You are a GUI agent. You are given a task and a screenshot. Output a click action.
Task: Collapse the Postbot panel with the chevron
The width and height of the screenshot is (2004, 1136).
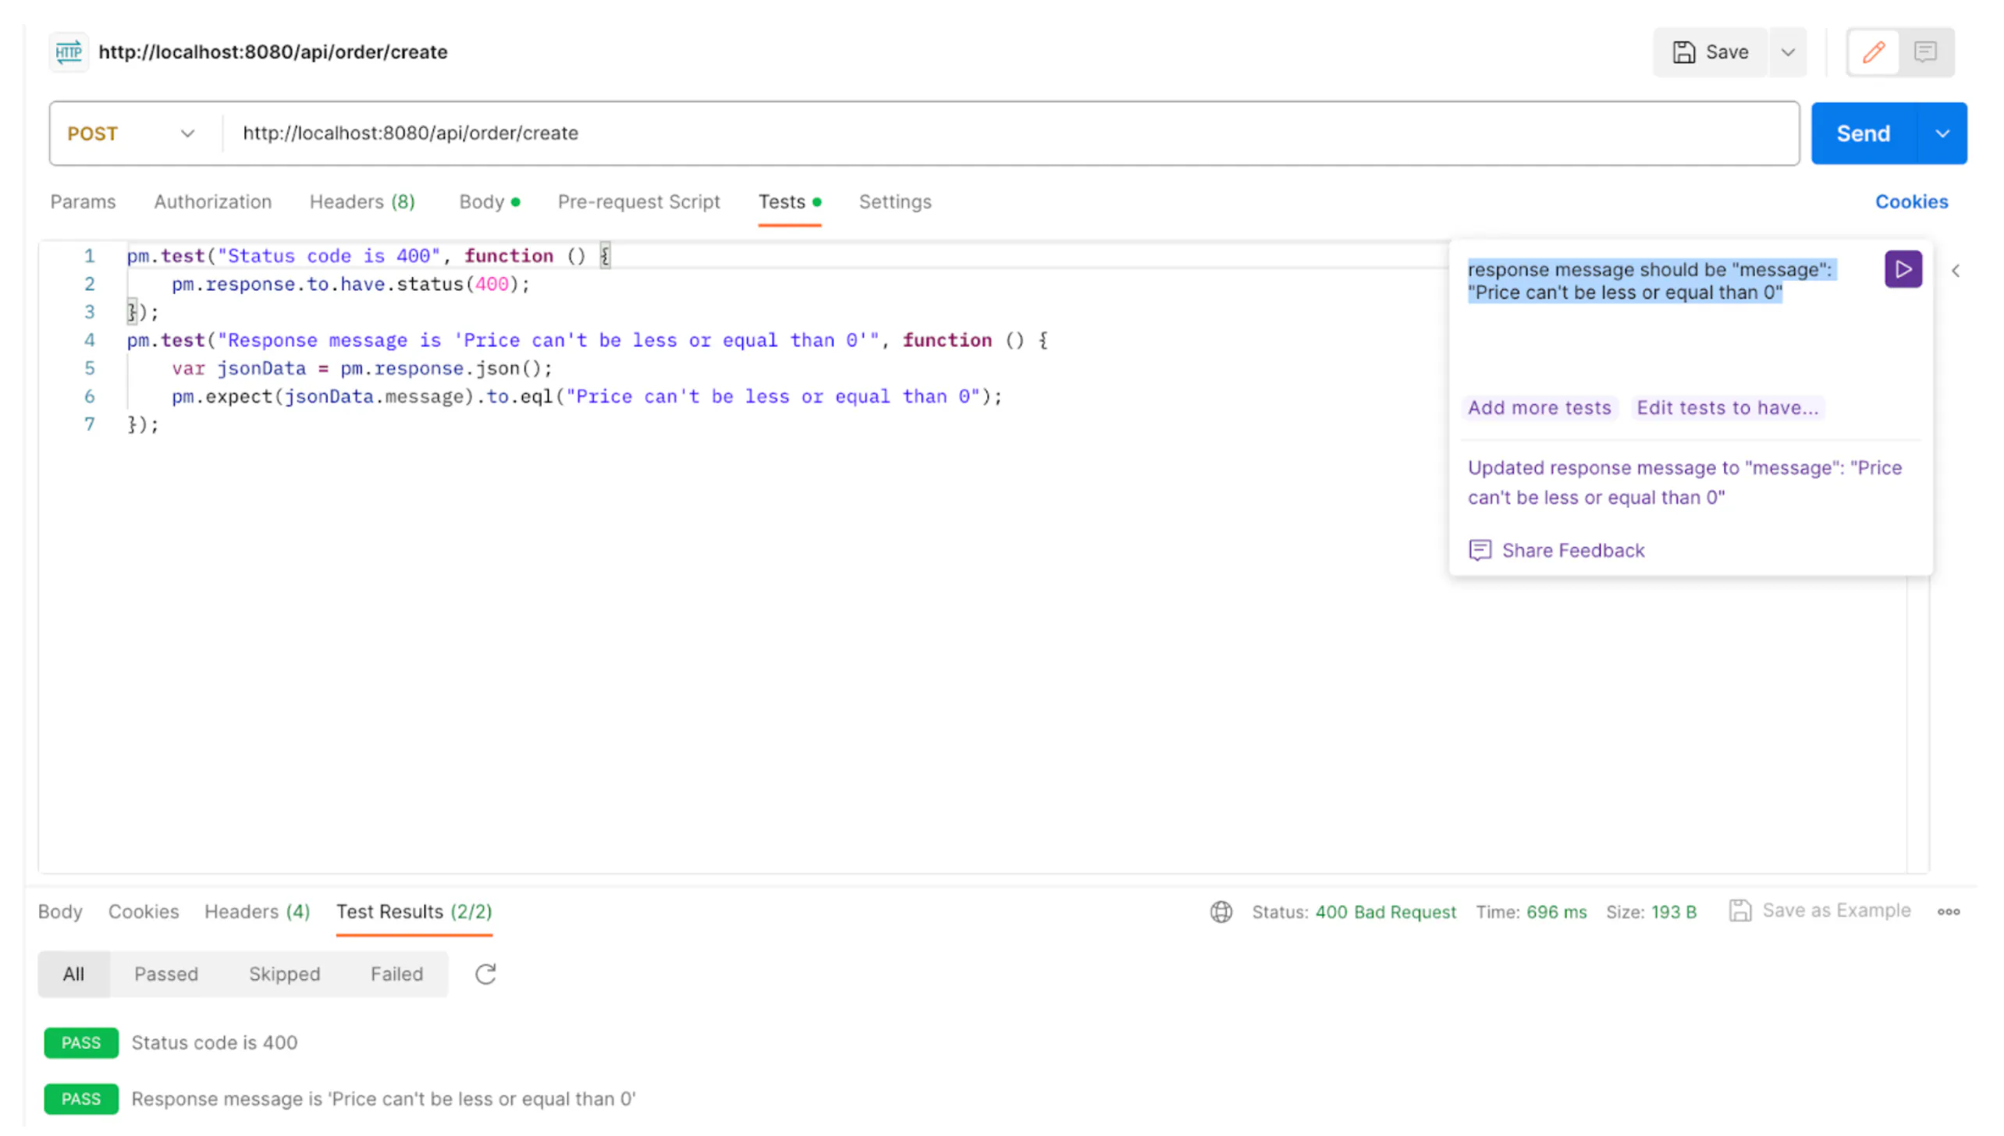[x=1957, y=271]
